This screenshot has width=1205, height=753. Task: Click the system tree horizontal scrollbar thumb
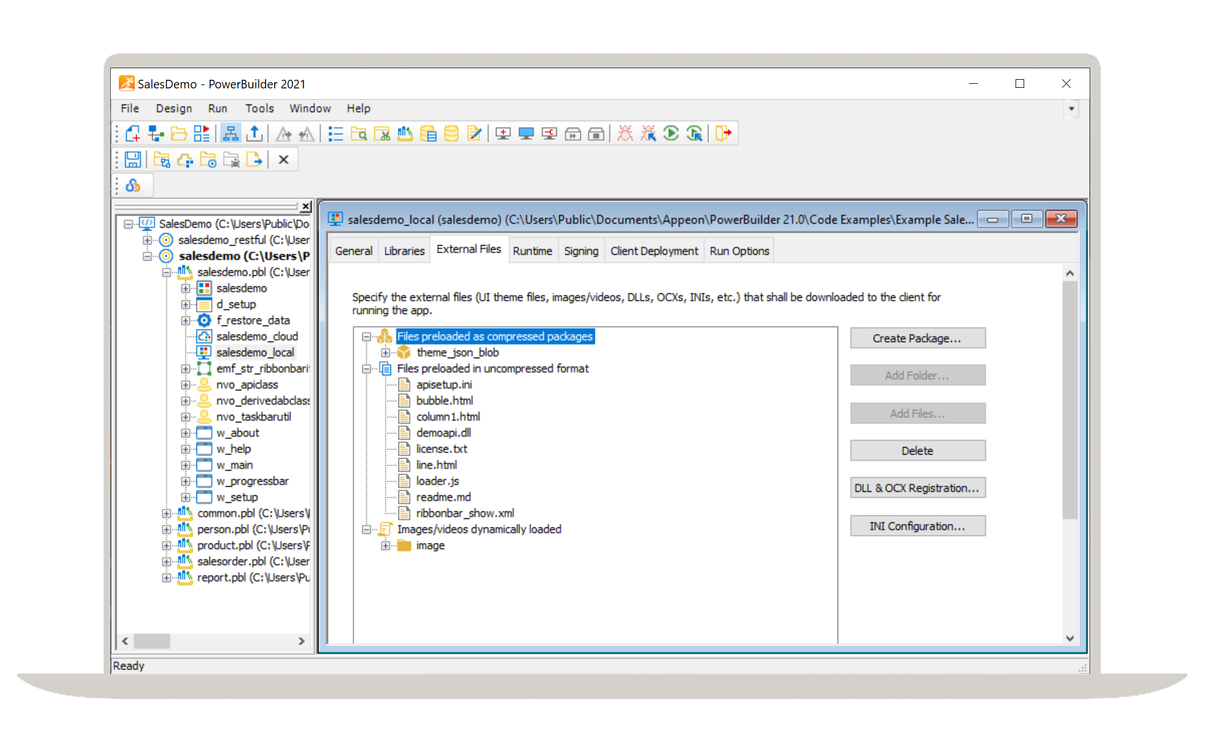click(152, 641)
